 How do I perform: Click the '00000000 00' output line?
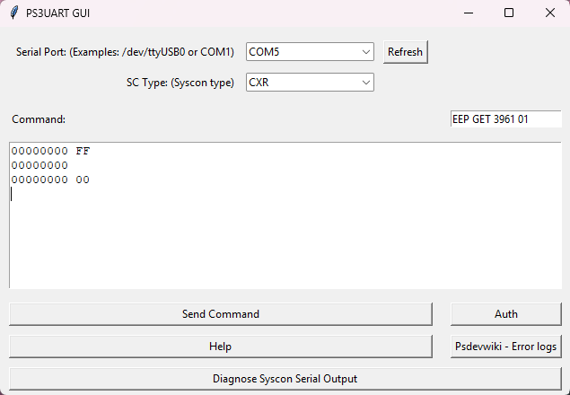click(x=50, y=180)
